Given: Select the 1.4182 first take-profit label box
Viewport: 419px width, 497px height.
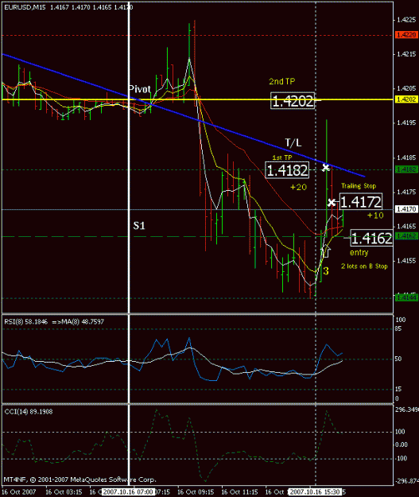Looking at the screenshot, I should (287, 170).
